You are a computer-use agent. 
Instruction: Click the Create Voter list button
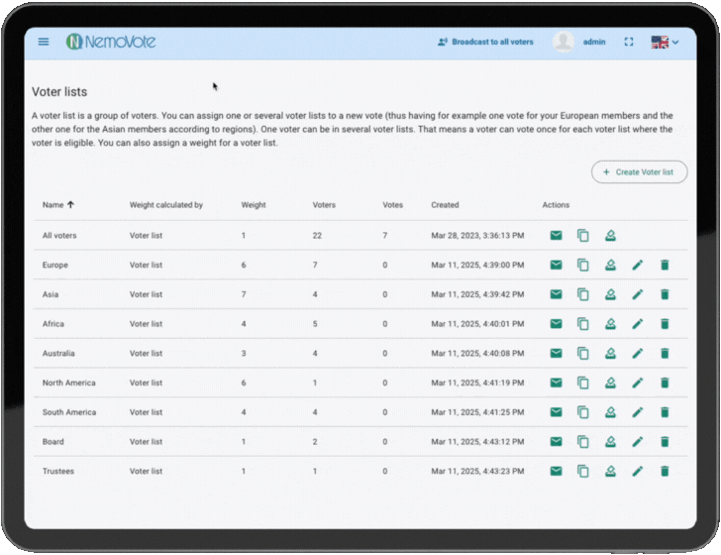[x=639, y=172]
